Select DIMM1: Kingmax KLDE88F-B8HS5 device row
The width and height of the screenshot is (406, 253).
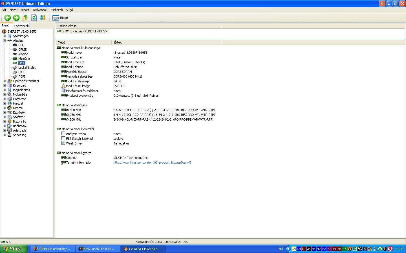82,31
